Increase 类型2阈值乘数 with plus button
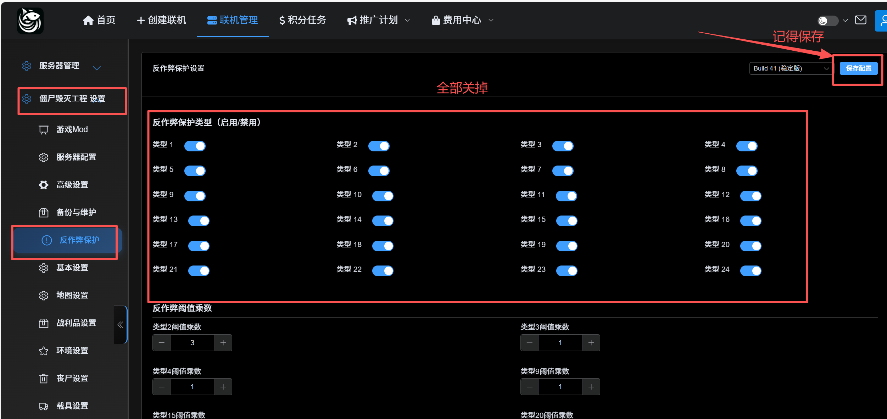The height and width of the screenshot is (419, 887). 223,343
